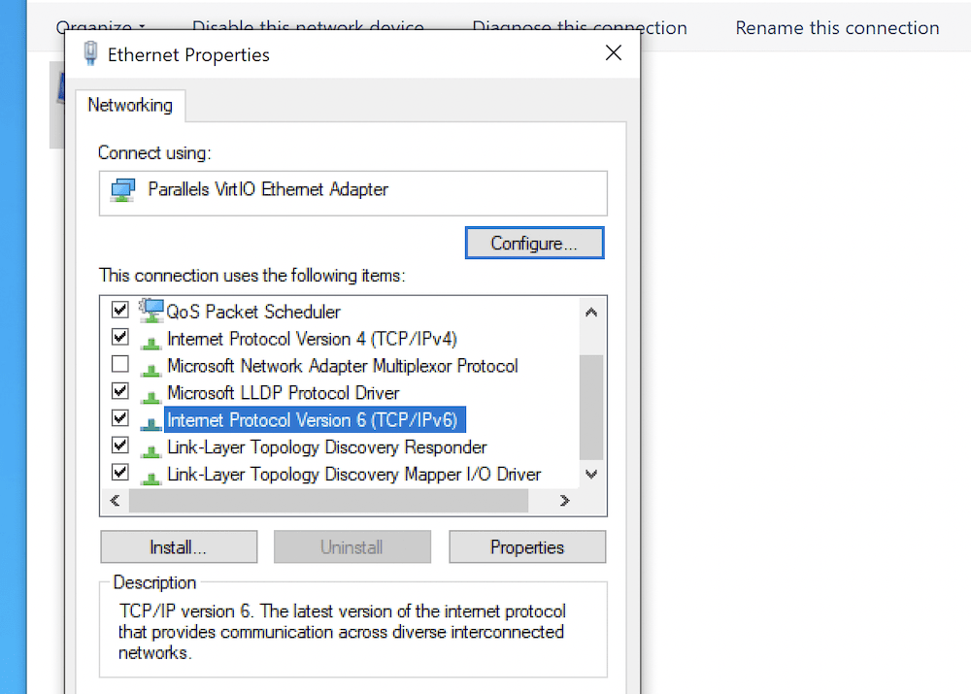971x694 pixels.
Task: Click the TCP/IPv4 protocol icon
Action: (151, 341)
